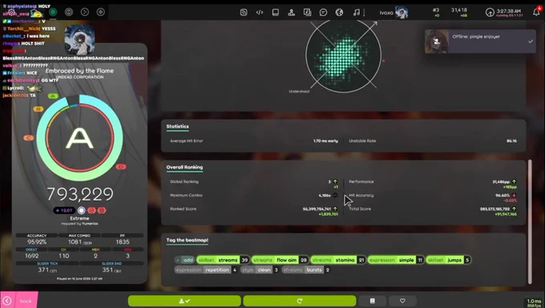Click the Global Ranking label
The width and height of the screenshot is (545, 308).
click(184, 181)
